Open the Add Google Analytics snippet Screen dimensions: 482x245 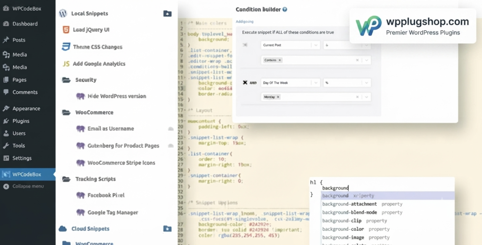[99, 64]
